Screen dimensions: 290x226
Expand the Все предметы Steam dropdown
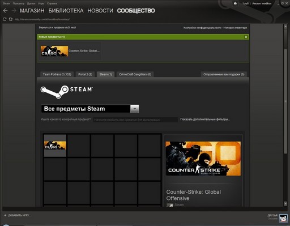(x=135, y=109)
